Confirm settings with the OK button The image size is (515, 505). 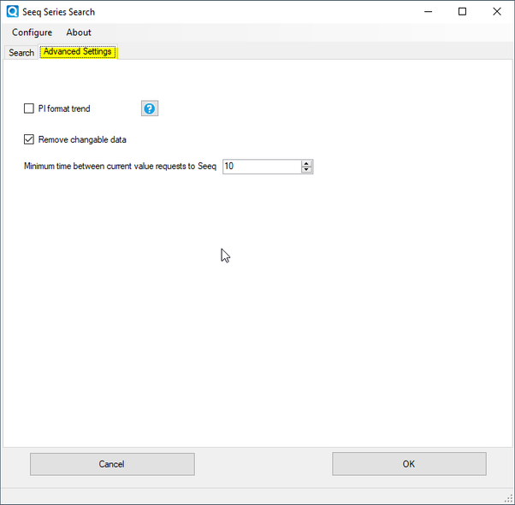(409, 464)
